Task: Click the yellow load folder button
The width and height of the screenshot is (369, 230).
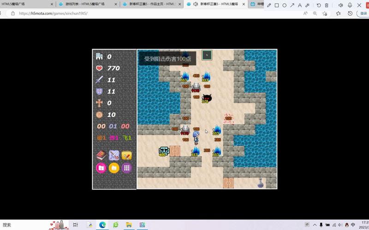Action: pyautogui.click(x=114, y=168)
